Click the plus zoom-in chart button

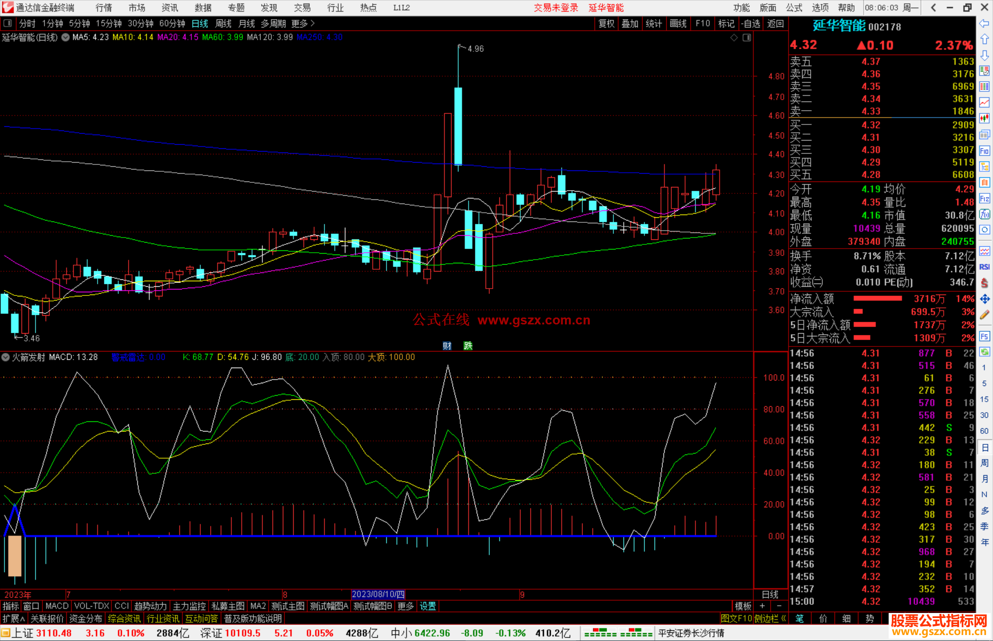762,606
